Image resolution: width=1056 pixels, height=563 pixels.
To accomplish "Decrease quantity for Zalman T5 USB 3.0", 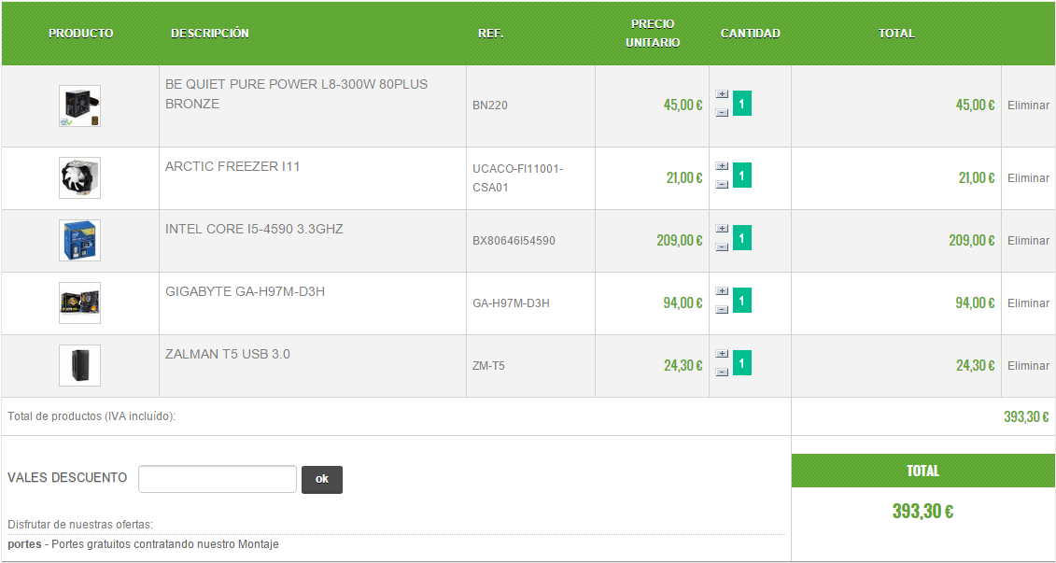I will pyautogui.click(x=722, y=373).
